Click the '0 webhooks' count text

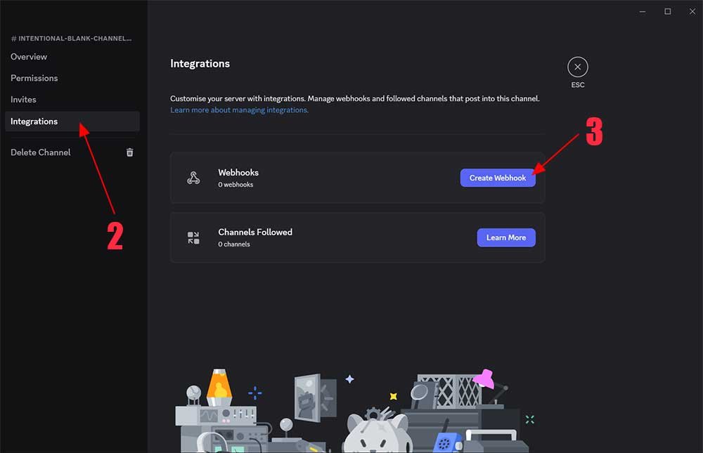236,185
